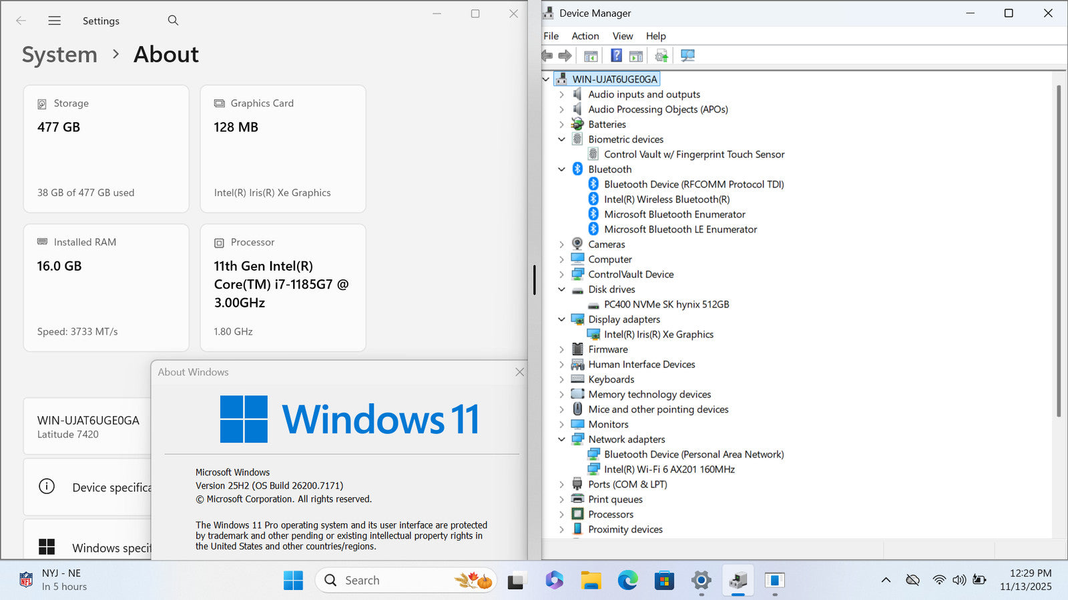This screenshot has width=1068, height=600.
Task: Click the Wi-Fi icon in system tray
Action: (x=939, y=580)
